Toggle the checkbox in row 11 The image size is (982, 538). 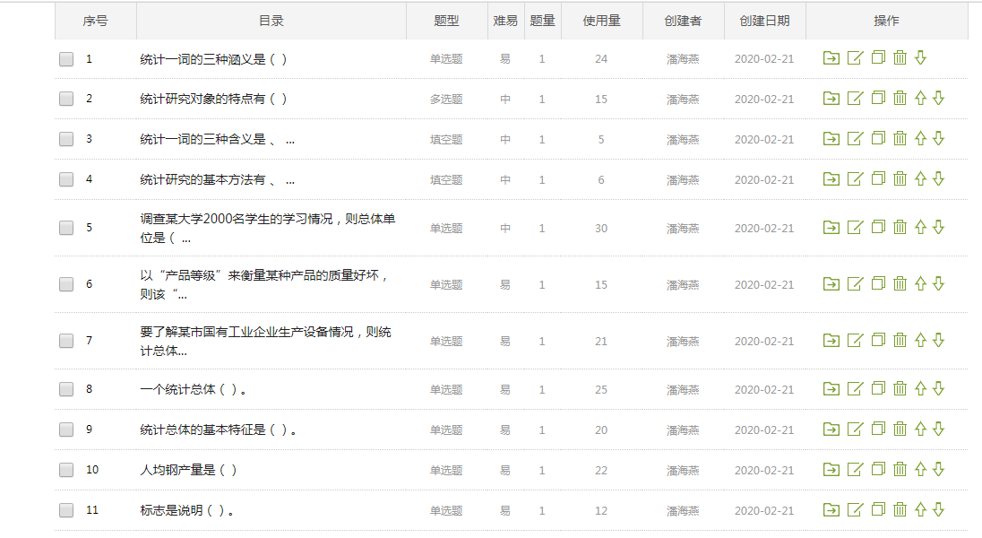[x=66, y=510]
